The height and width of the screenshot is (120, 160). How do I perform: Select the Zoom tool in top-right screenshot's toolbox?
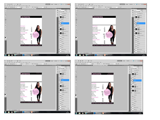[x=76, y=35]
